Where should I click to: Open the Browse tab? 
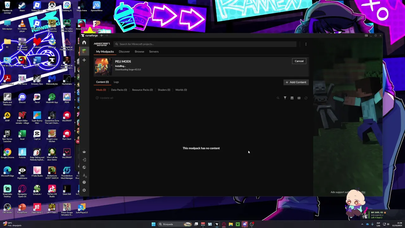pos(140,52)
